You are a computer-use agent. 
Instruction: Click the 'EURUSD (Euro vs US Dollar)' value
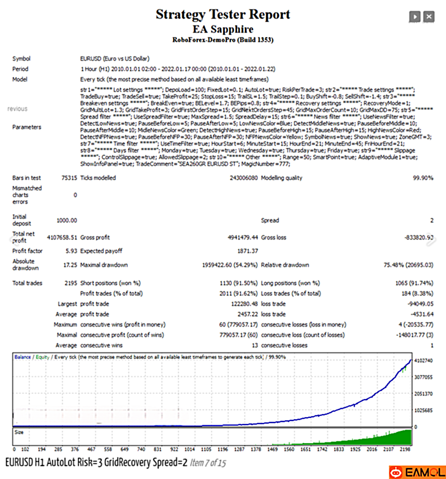coord(115,59)
